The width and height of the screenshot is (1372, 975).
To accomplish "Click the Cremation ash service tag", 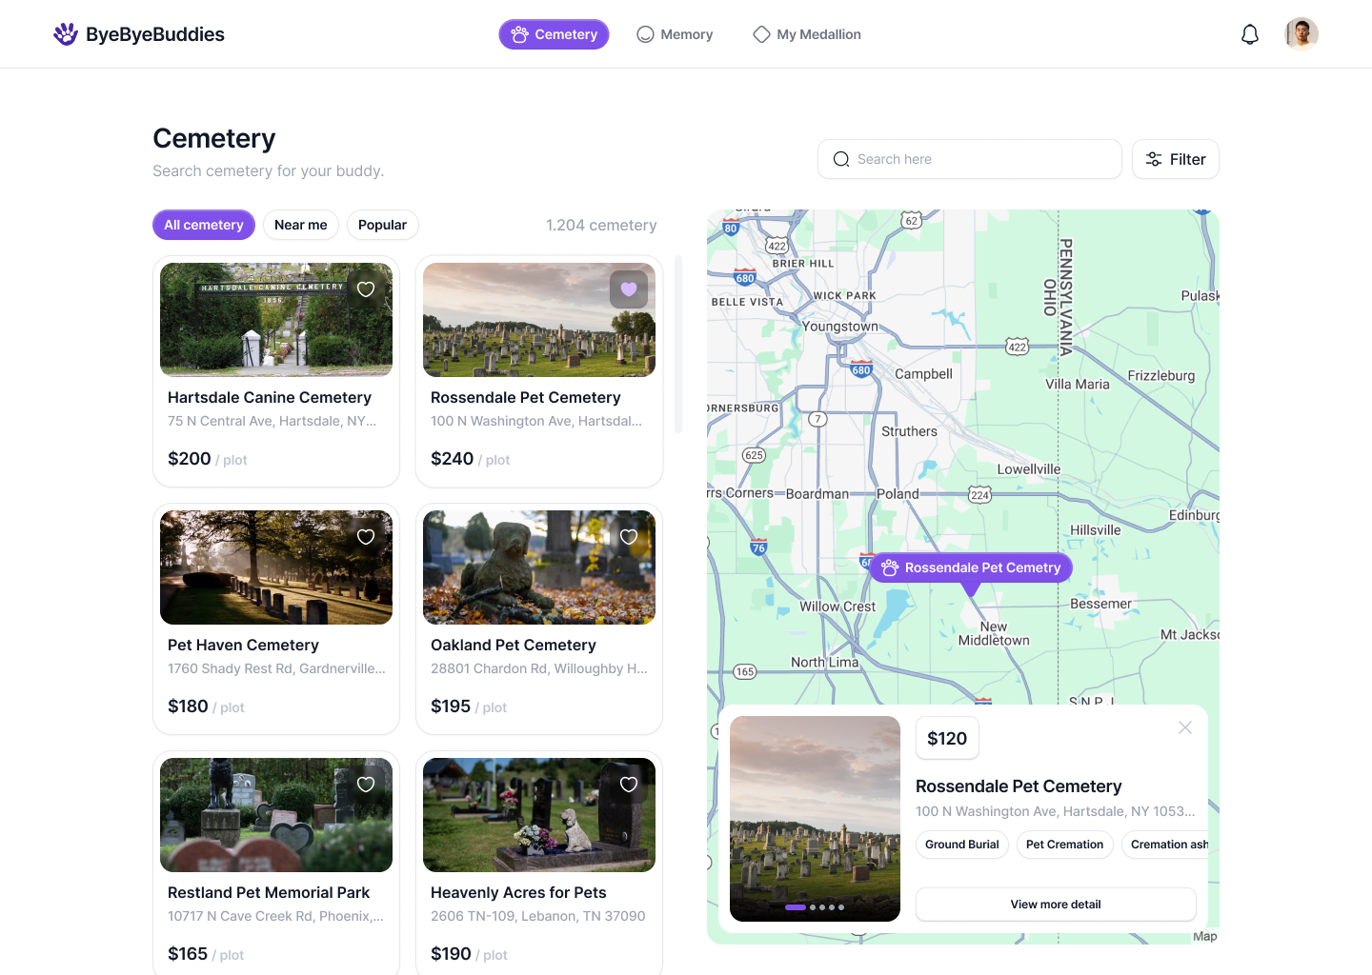I will pyautogui.click(x=1165, y=845).
